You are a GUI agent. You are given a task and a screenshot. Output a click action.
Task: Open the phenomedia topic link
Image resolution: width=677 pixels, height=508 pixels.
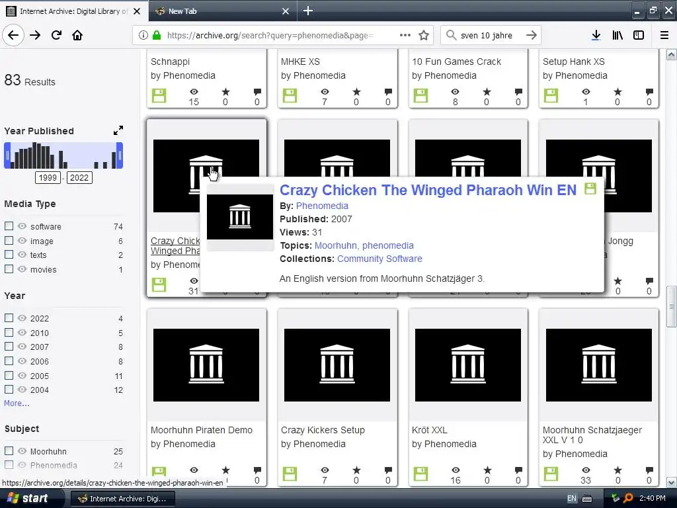(x=387, y=245)
